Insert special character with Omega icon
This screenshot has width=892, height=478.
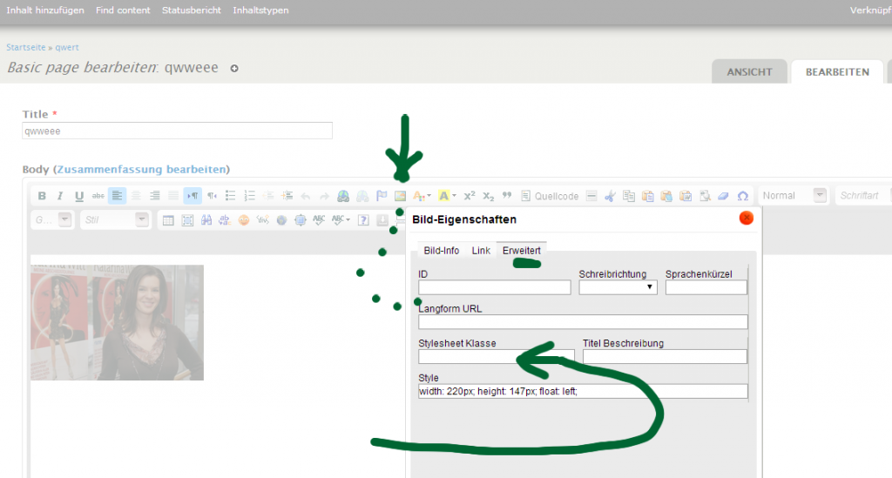tap(743, 196)
